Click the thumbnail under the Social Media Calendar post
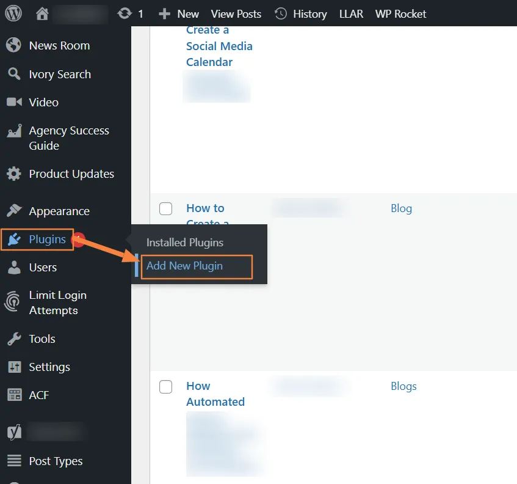517x484 pixels. 216,87
